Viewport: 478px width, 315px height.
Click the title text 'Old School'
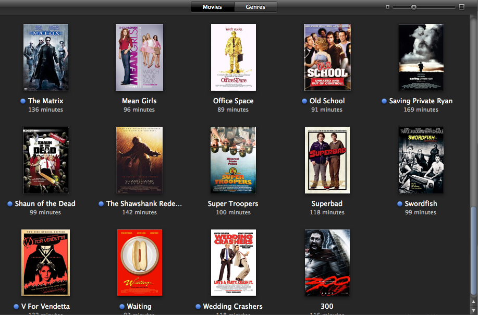[327, 101]
